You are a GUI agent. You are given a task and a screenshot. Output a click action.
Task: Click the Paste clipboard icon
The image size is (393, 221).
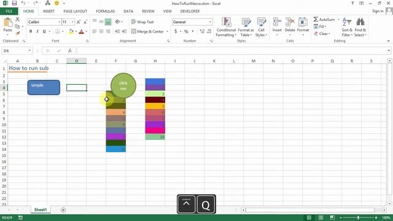click(x=8, y=23)
